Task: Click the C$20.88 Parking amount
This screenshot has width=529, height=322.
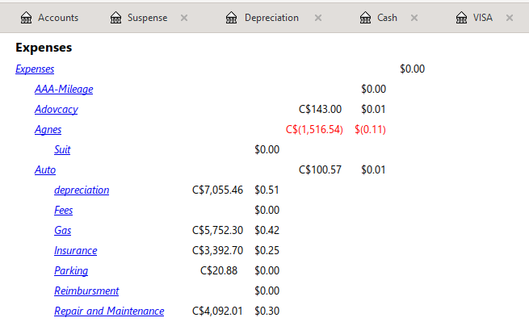Action: (219, 270)
